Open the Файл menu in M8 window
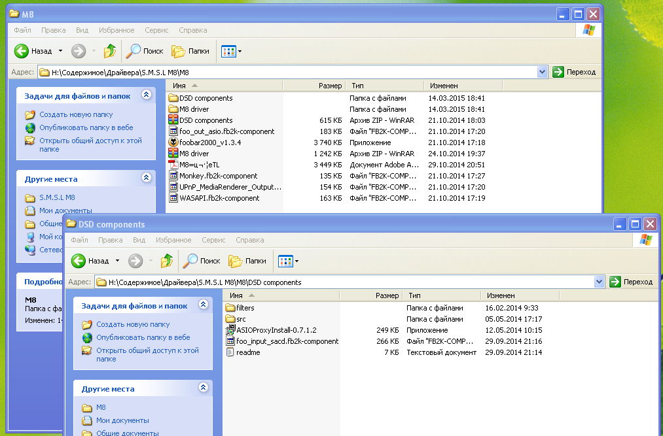The image size is (663, 436). (22, 30)
